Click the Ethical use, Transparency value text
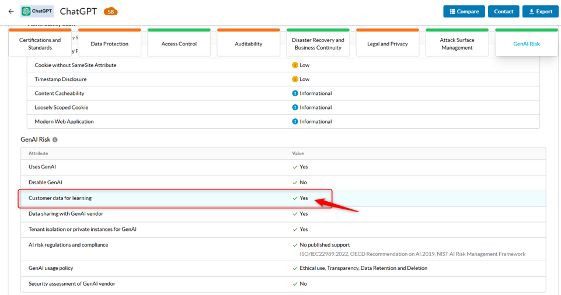The width and height of the screenshot is (561, 295). [364, 268]
